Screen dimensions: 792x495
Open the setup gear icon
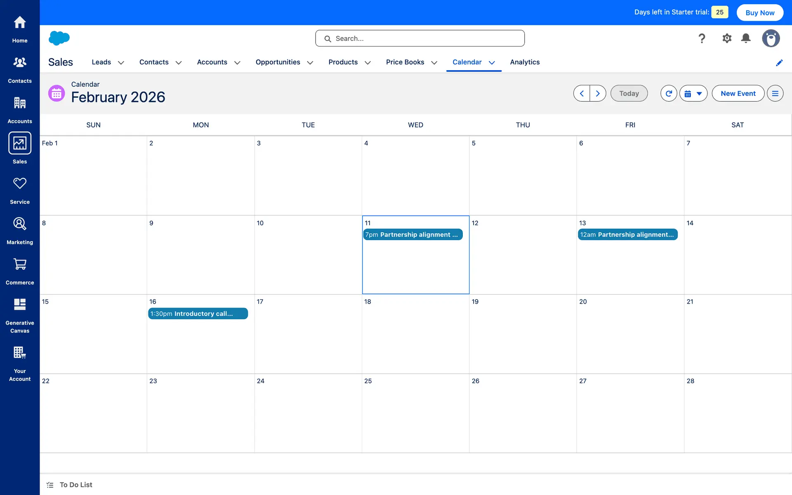726,38
